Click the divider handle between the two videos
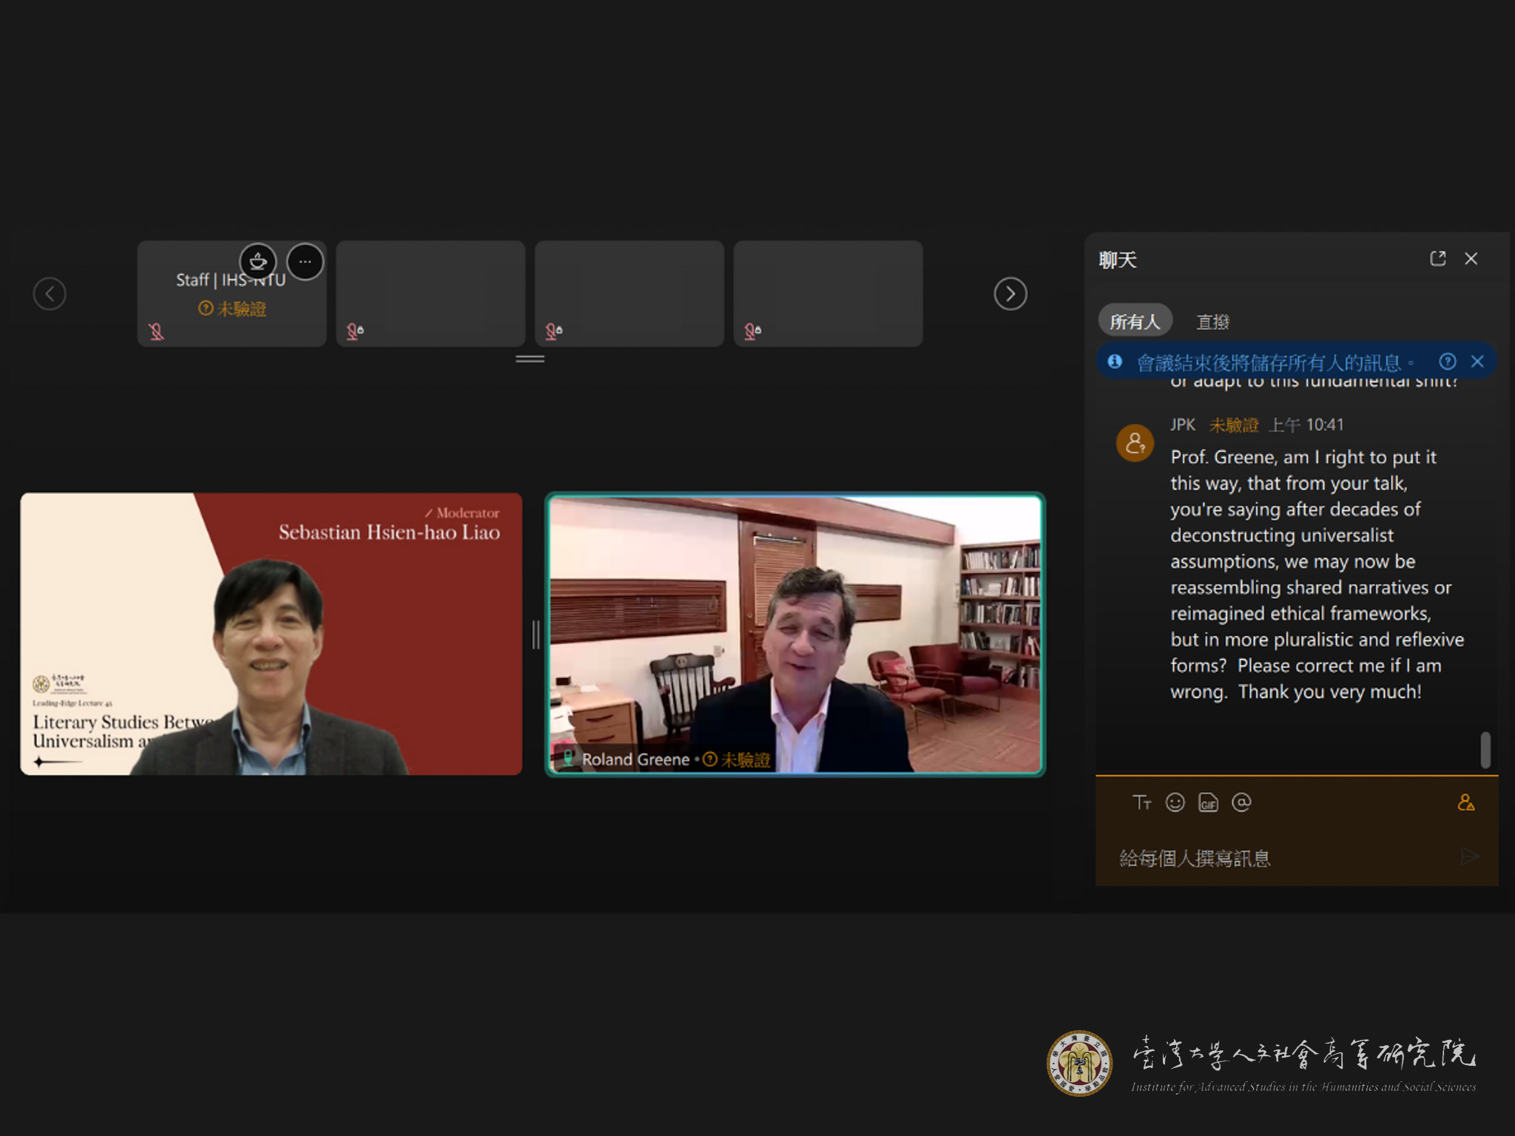 [x=535, y=634]
